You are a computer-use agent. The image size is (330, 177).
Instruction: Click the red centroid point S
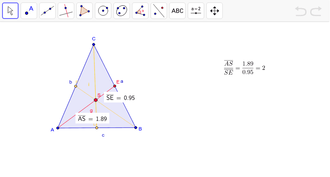tap(96, 100)
